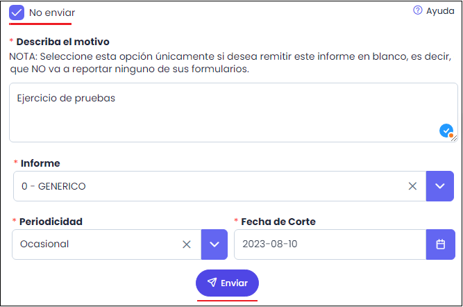Screen dimensions: 463x307
Task: Clear the Periodicidad selection with the X icon
Action: click(x=187, y=244)
